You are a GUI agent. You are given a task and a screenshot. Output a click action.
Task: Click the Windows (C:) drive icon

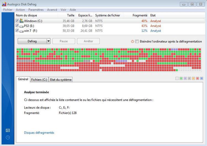(22, 21)
